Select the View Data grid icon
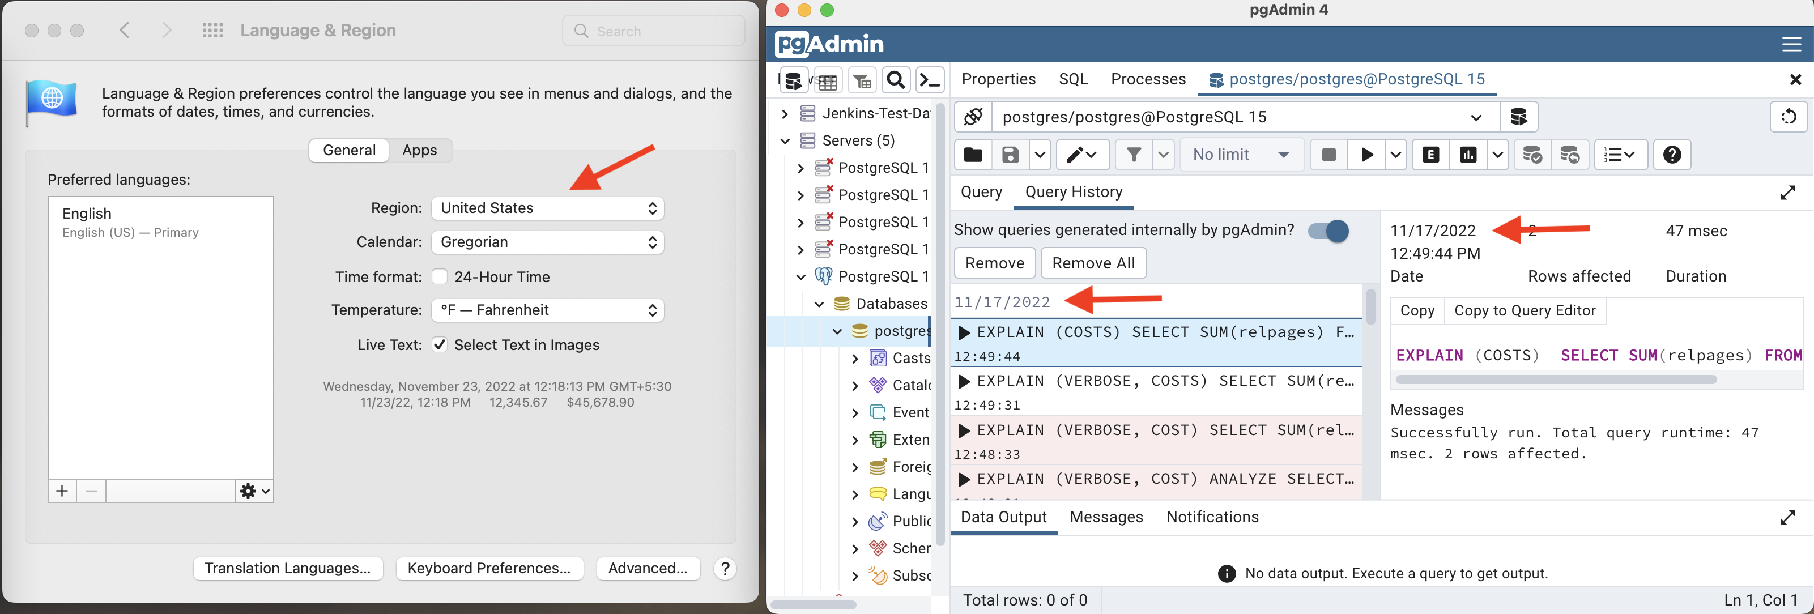The image size is (1814, 614). (x=828, y=79)
